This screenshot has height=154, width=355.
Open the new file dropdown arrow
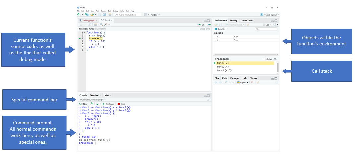tap(82, 15)
